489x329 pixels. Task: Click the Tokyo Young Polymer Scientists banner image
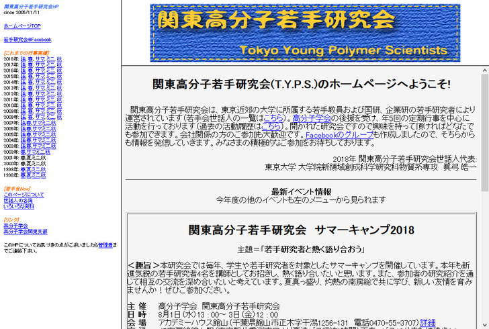(x=305, y=33)
